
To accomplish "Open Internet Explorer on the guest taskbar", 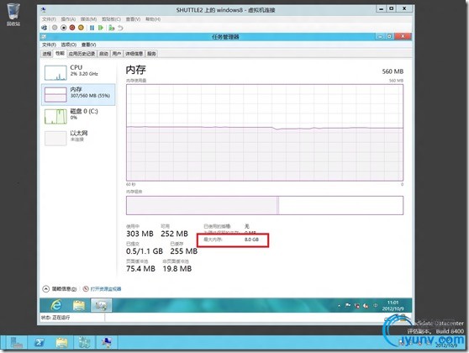I will [x=56, y=305].
